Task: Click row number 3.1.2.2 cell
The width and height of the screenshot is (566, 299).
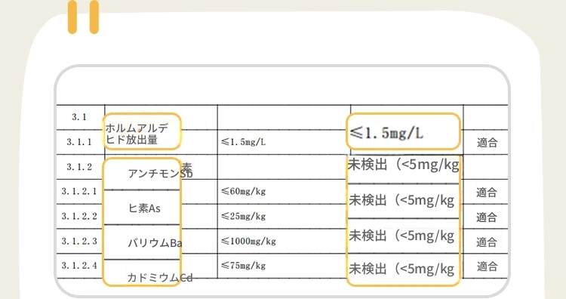Action: 79,216
